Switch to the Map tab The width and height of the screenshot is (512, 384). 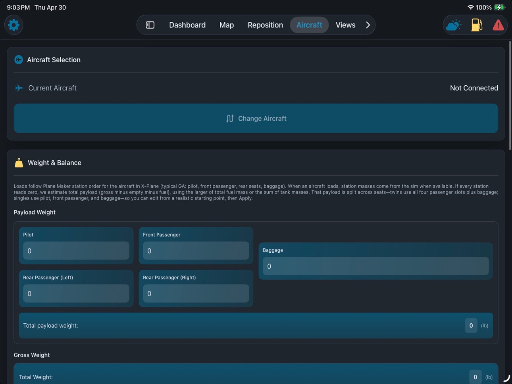pyautogui.click(x=227, y=25)
